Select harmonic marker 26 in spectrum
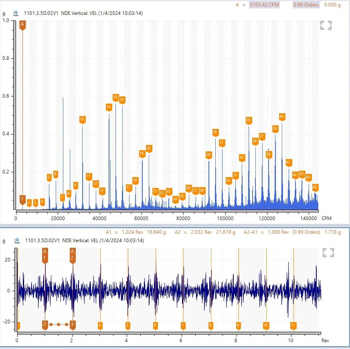 click(x=188, y=188)
